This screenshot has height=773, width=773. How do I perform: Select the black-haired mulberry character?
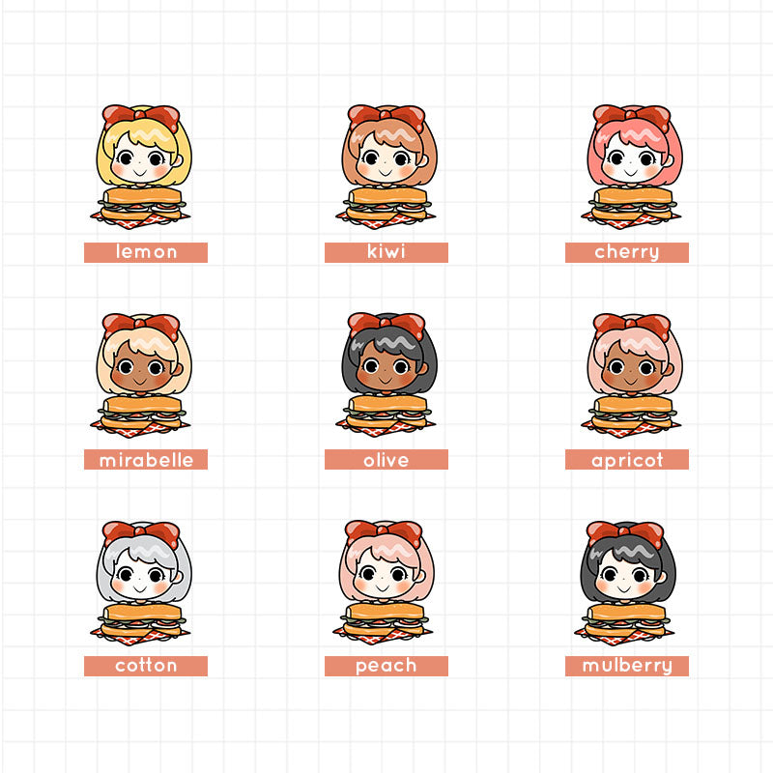click(625, 584)
